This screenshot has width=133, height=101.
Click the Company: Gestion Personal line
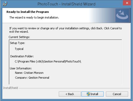(x=32, y=78)
